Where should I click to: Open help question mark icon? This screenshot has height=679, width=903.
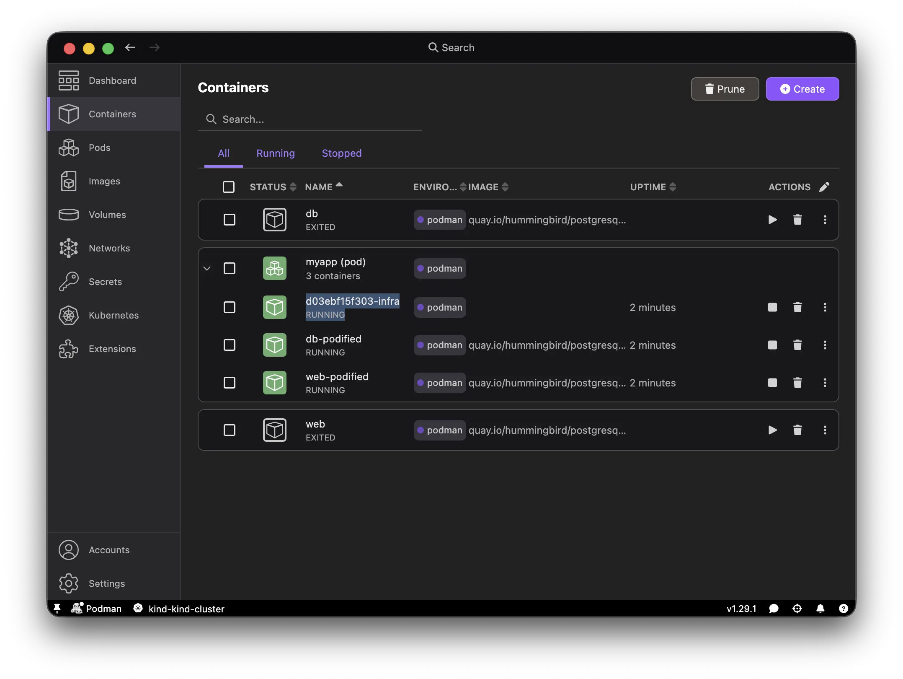pos(844,609)
